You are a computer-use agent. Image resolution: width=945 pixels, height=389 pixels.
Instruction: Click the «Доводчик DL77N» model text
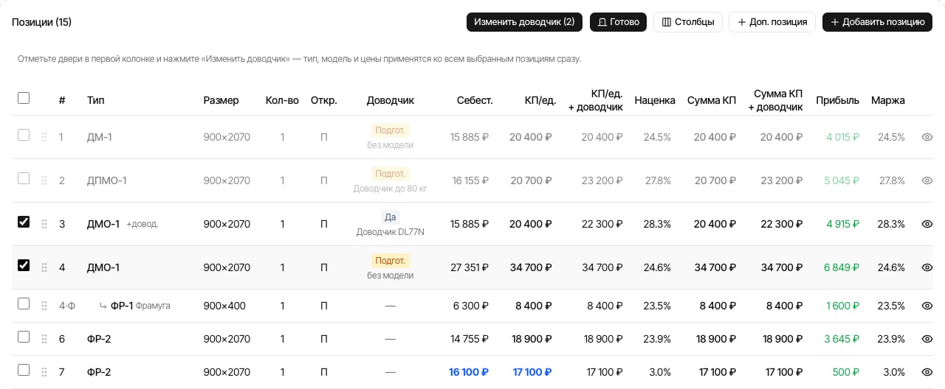[391, 232]
